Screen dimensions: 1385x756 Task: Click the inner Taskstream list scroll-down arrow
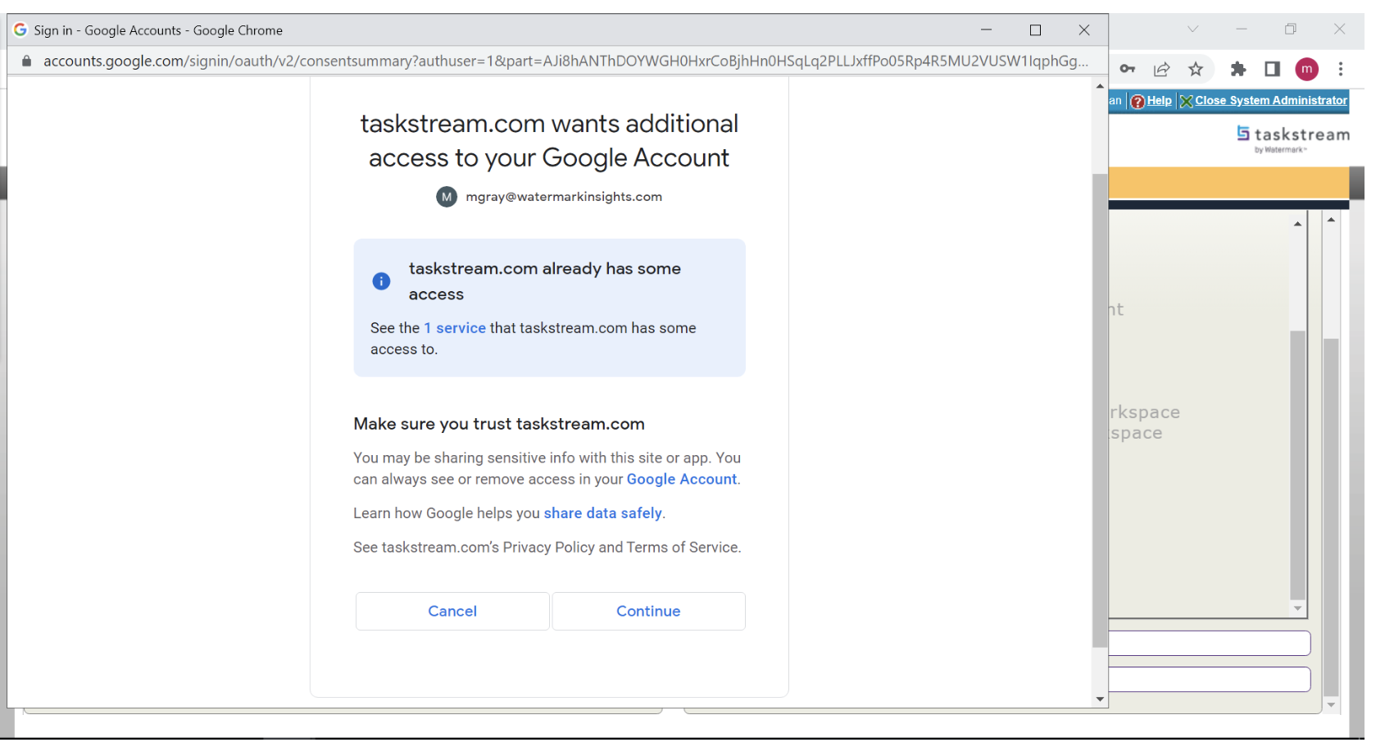point(1297,608)
